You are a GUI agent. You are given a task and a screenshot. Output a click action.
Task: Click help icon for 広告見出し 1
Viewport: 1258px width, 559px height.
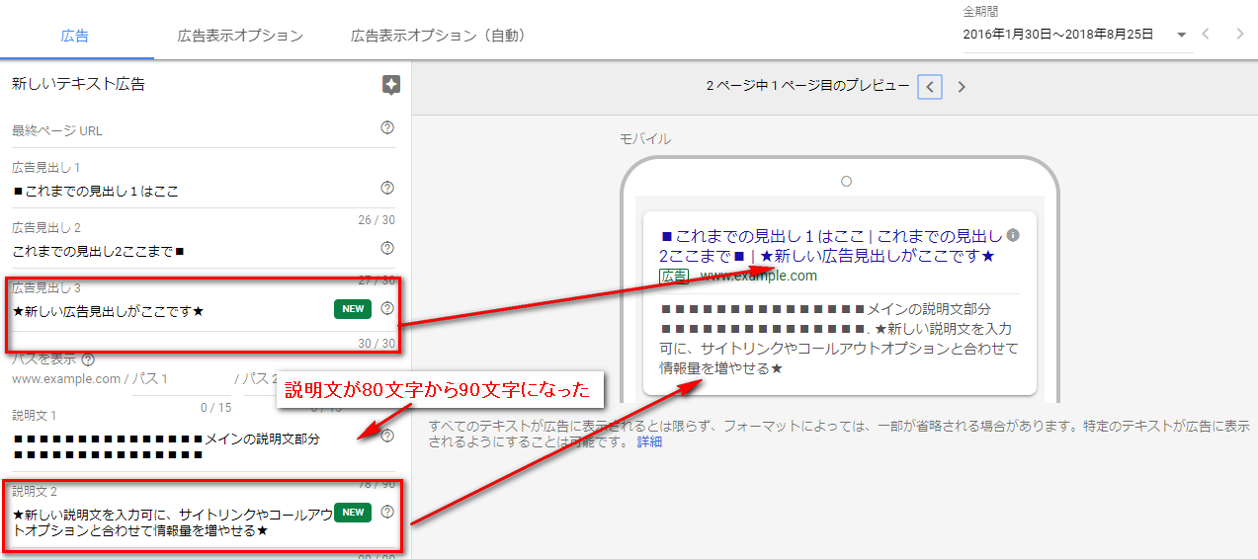tap(387, 188)
